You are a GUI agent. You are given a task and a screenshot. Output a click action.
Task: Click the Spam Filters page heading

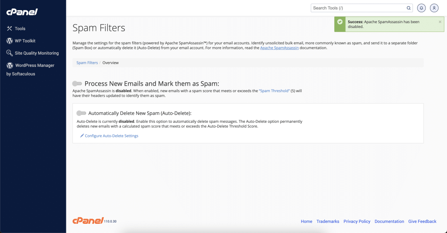(x=99, y=28)
